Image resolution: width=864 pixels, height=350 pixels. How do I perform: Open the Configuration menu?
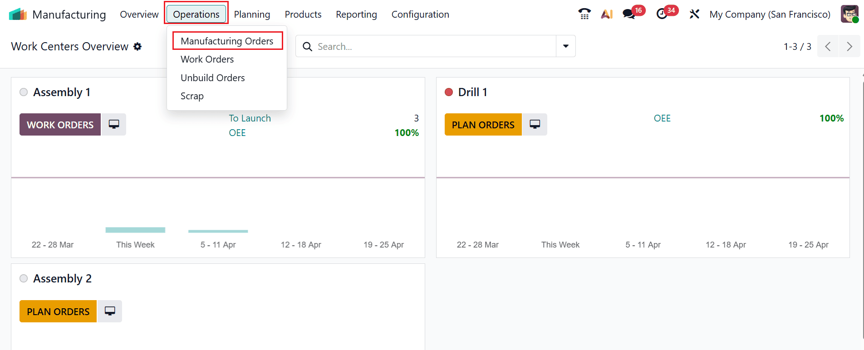tap(420, 15)
